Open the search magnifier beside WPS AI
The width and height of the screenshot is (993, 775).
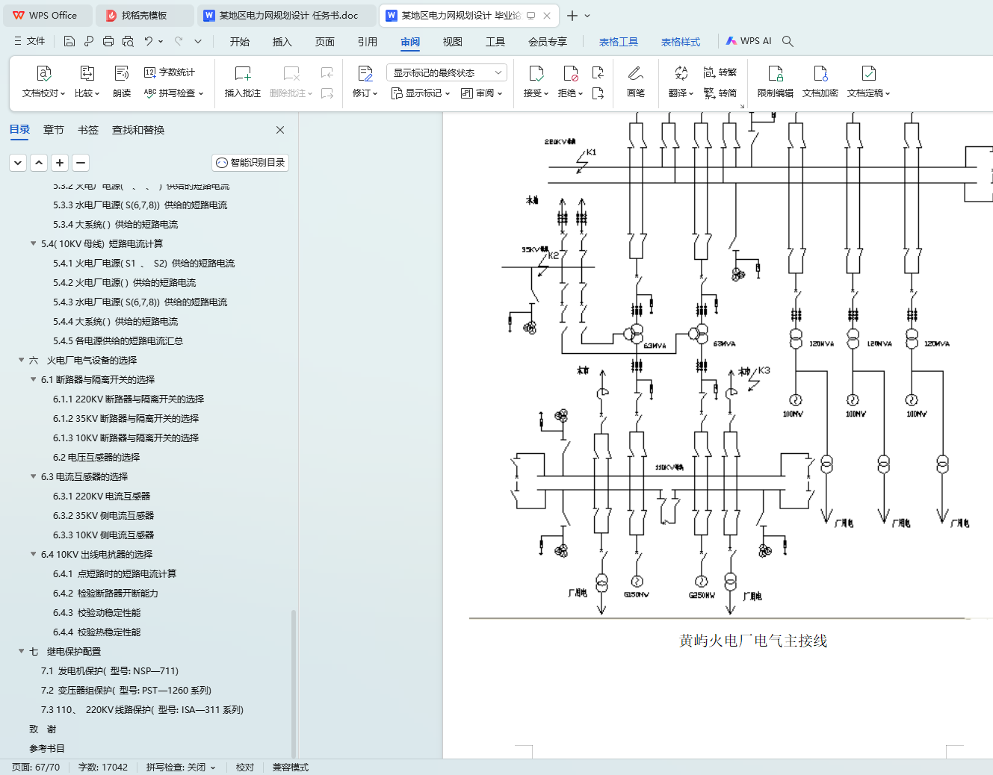click(788, 41)
